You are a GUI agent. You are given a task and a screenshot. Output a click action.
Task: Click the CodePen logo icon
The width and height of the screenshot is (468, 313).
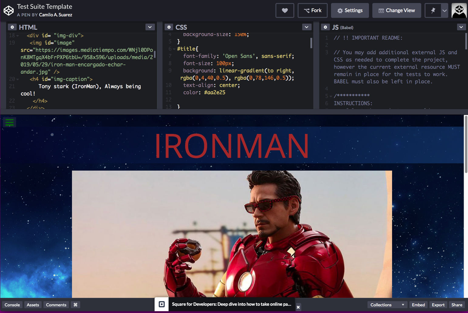coord(9,11)
